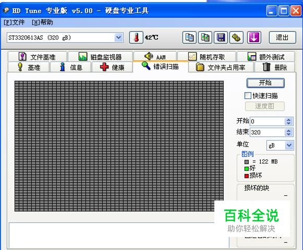
Task: Minimize the HD Tune window
Action: [272, 10]
